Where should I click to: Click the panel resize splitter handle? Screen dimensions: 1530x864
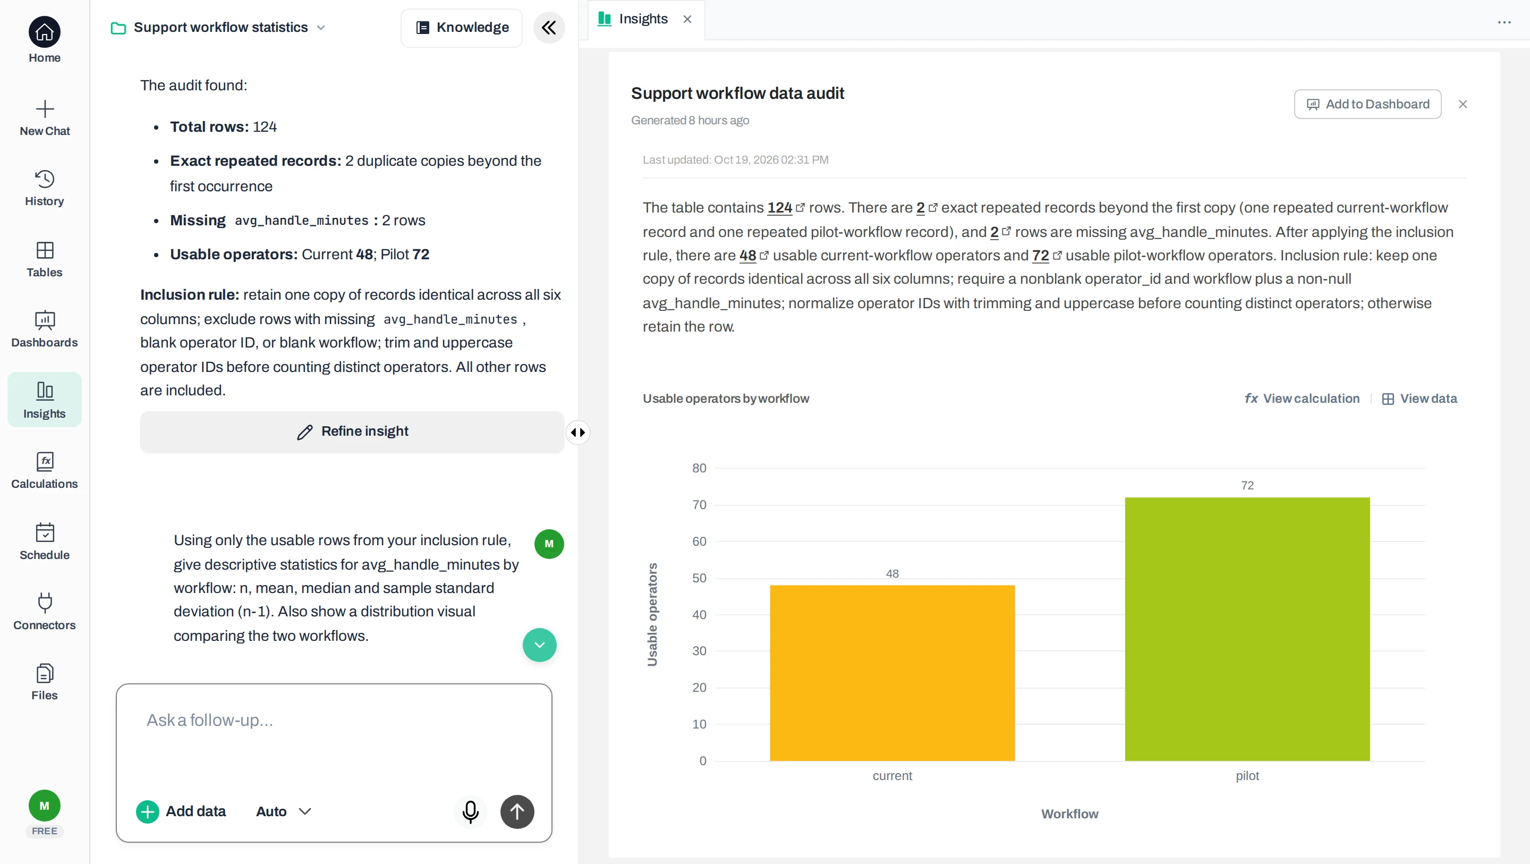click(x=577, y=433)
